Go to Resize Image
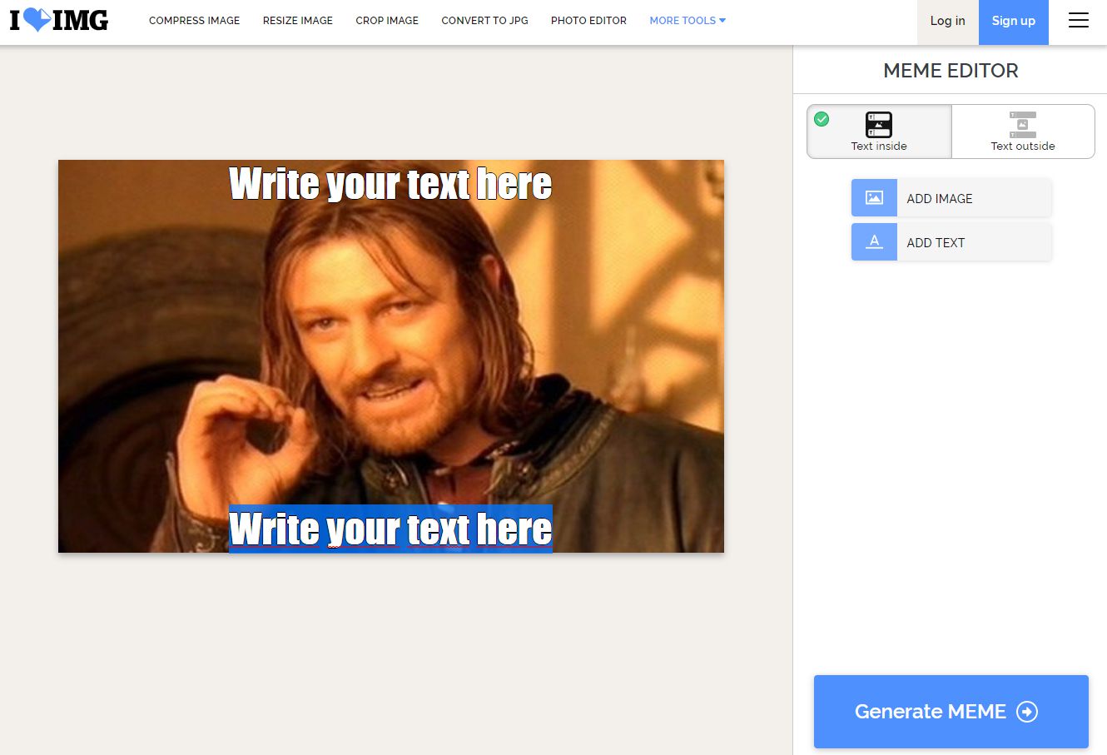 pyautogui.click(x=298, y=21)
